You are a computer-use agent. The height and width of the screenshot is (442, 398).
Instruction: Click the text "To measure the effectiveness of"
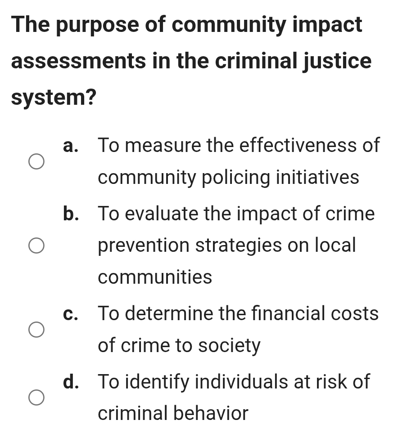(239, 145)
